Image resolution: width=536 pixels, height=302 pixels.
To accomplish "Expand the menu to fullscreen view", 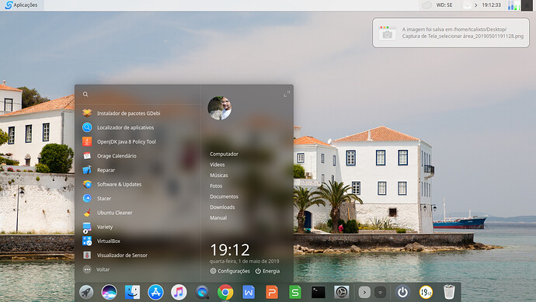I will tap(287, 94).
